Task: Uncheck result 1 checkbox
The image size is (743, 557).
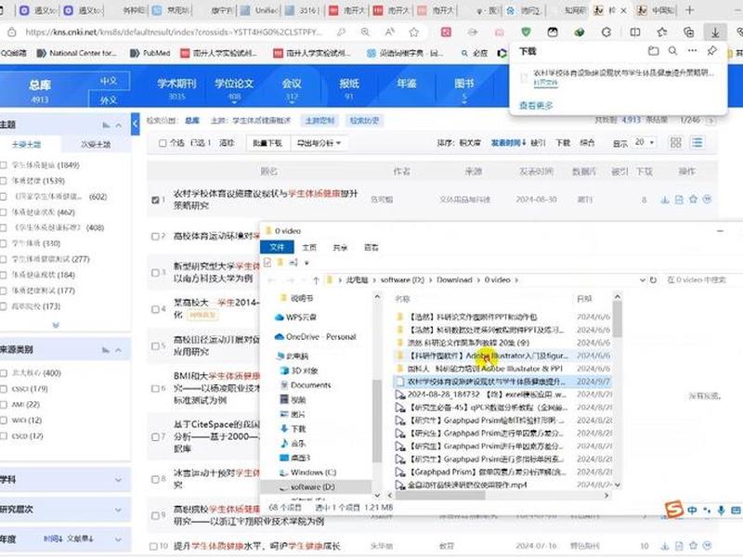Action: point(155,200)
